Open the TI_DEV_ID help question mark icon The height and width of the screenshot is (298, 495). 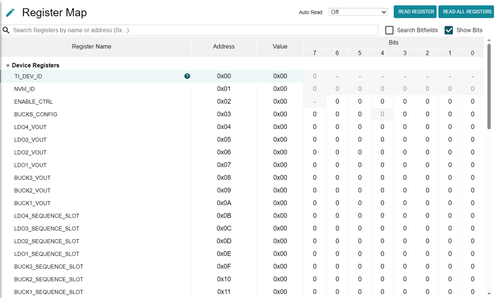187,76
